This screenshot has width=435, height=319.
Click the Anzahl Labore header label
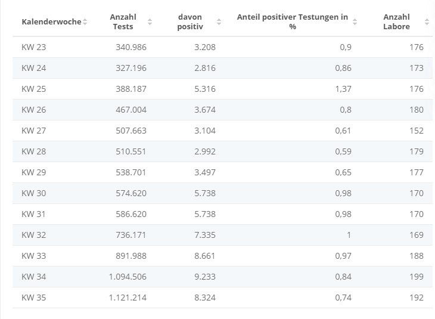click(396, 22)
